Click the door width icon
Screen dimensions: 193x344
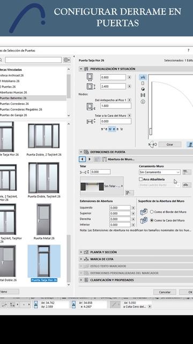(90, 77)
